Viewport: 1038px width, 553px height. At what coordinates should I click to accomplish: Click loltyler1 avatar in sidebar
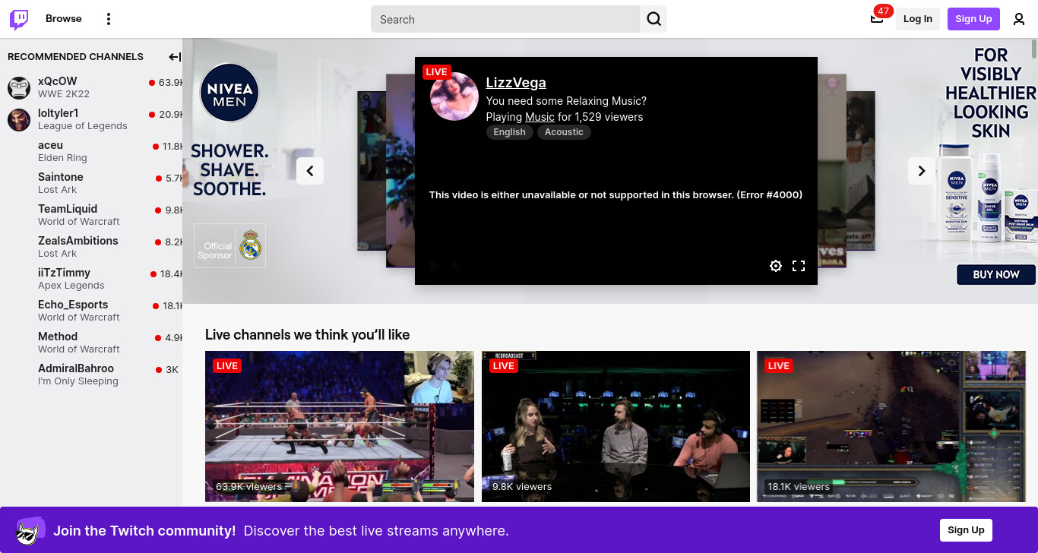click(x=19, y=120)
